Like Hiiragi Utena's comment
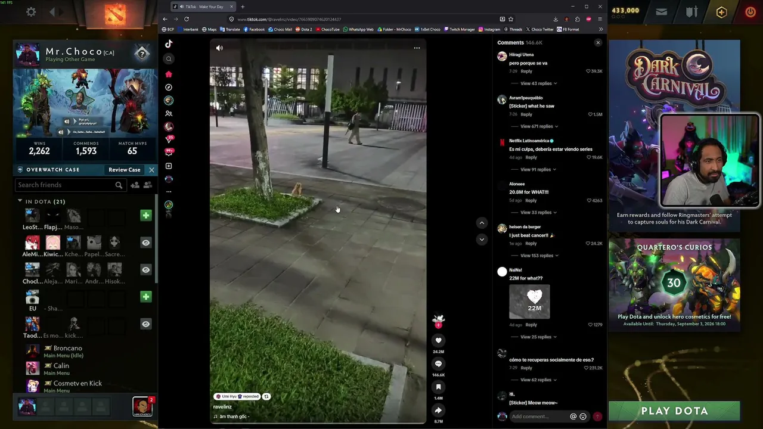 [x=588, y=71]
